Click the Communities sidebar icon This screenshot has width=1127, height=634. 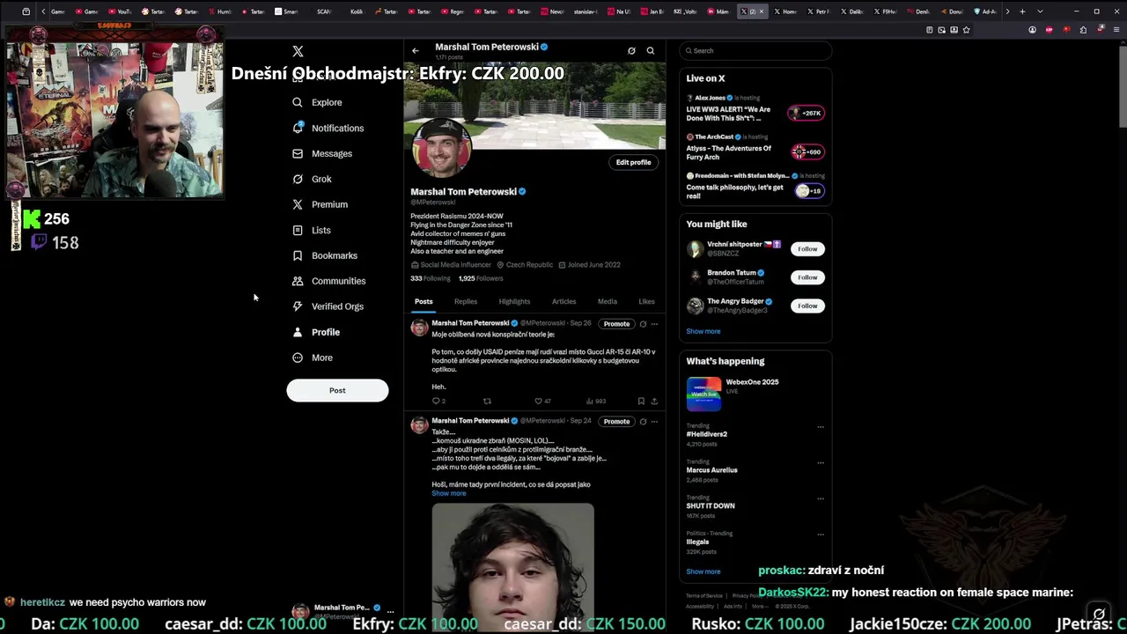point(298,281)
